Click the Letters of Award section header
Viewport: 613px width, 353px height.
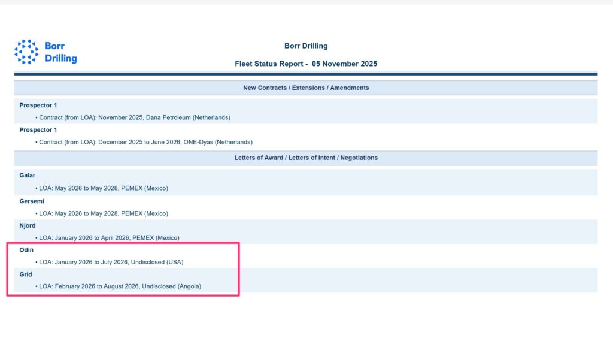(x=306, y=158)
